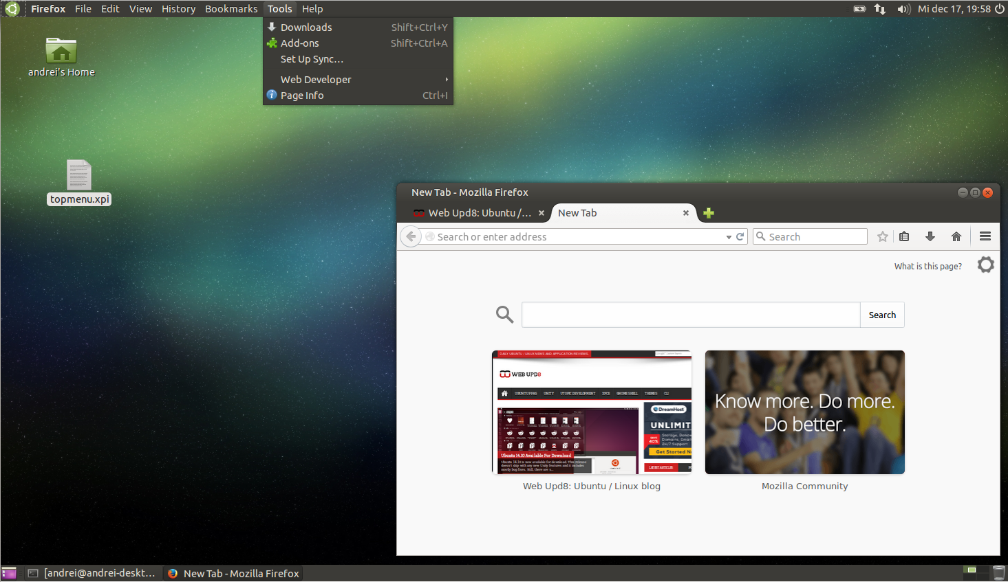The height and width of the screenshot is (582, 1008).
Task: Select Page Info menu entry
Action: pyautogui.click(x=358, y=95)
